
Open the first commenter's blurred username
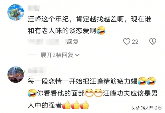[x=34, y=8]
